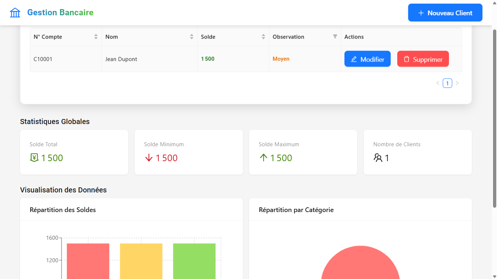Open the Observation column filter icon
The image size is (497, 279).
(335, 36)
